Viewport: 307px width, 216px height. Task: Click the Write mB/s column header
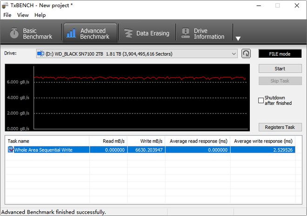pyautogui.click(x=146, y=141)
